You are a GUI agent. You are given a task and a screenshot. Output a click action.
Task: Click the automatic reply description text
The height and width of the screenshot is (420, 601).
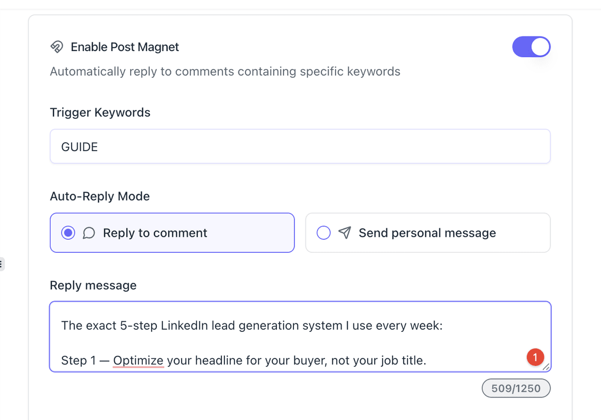pyautogui.click(x=225, y=72)
